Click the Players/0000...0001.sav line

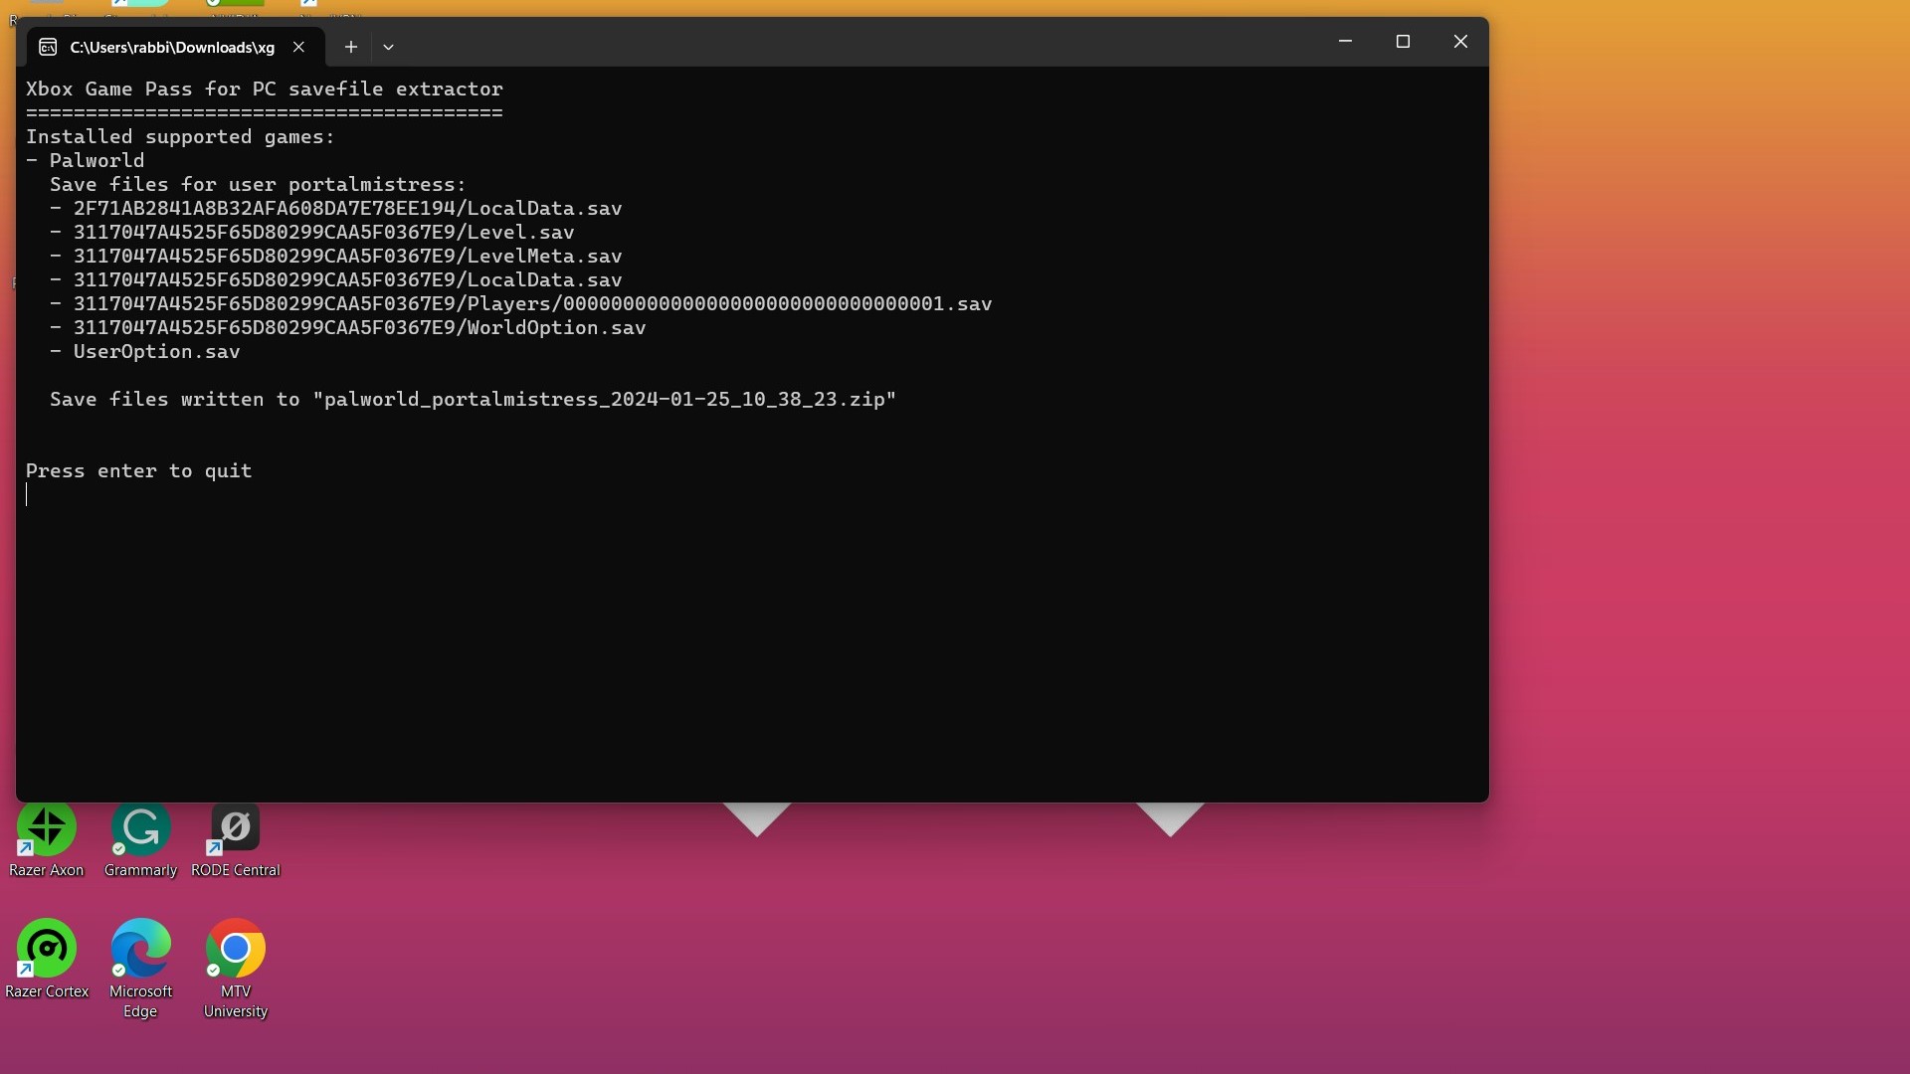[x=521, y=303]
